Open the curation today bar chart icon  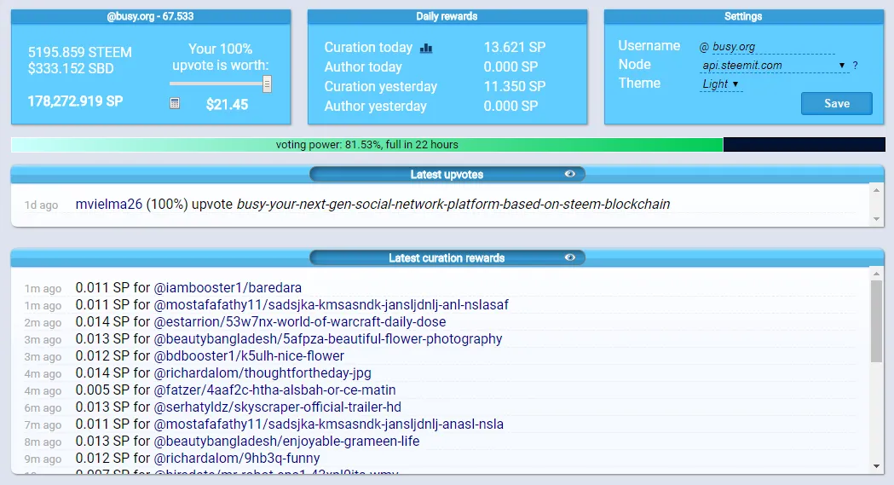click(426, 48)
